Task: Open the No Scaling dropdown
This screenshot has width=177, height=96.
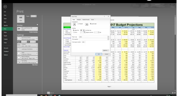Action: 27,62
